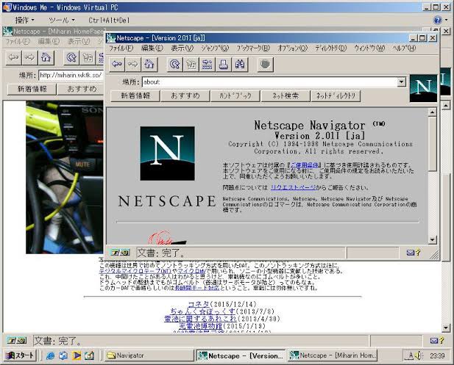This screenshot has height=365, width=454.
Task: Print page from front Netscape toolbar
Action: 224,64
